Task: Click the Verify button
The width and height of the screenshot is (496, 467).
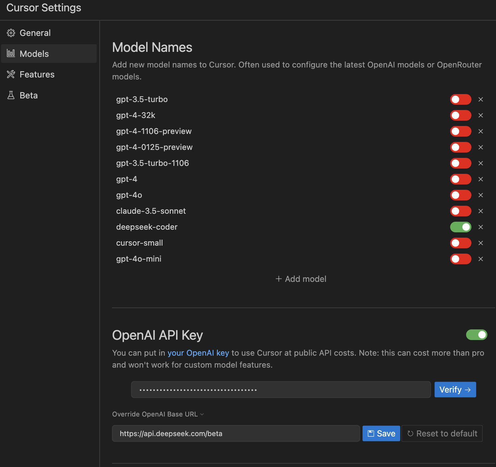Action: (x=455, y=389)
